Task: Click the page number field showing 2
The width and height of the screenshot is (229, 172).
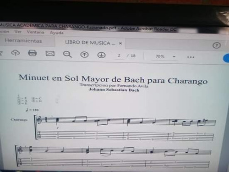Action: click(119, 55)
